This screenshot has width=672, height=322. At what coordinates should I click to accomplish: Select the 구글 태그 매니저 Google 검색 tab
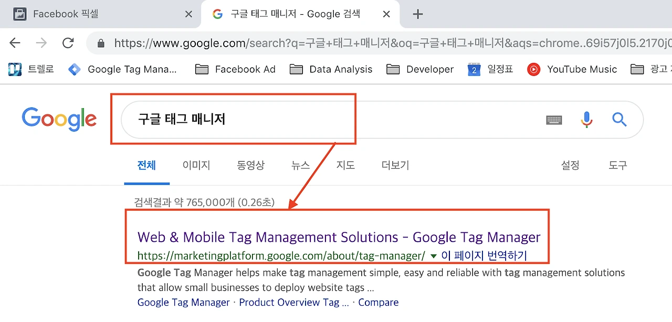pyautogui.click(x=300, y=14)
